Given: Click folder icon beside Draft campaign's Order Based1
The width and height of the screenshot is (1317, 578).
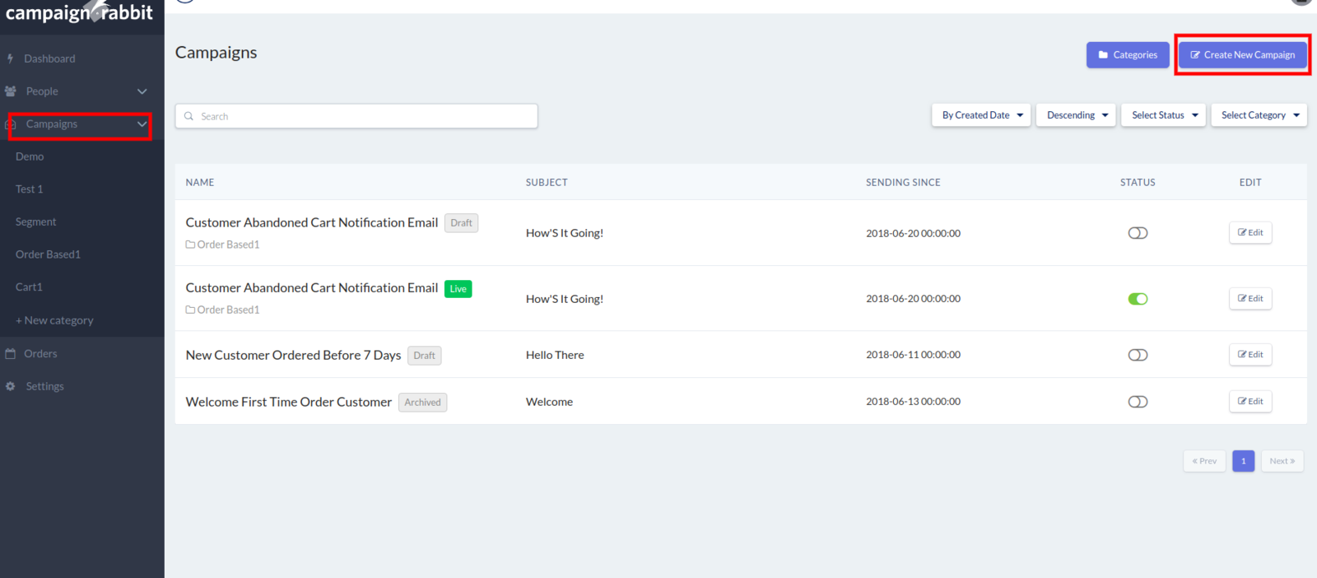Looking at the screenshot, I should [x=190, y=245].
